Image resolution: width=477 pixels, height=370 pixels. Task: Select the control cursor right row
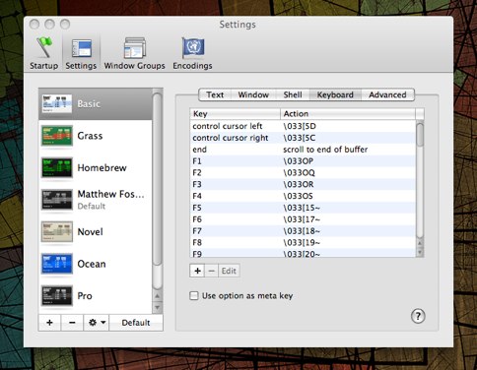point(303,138)
